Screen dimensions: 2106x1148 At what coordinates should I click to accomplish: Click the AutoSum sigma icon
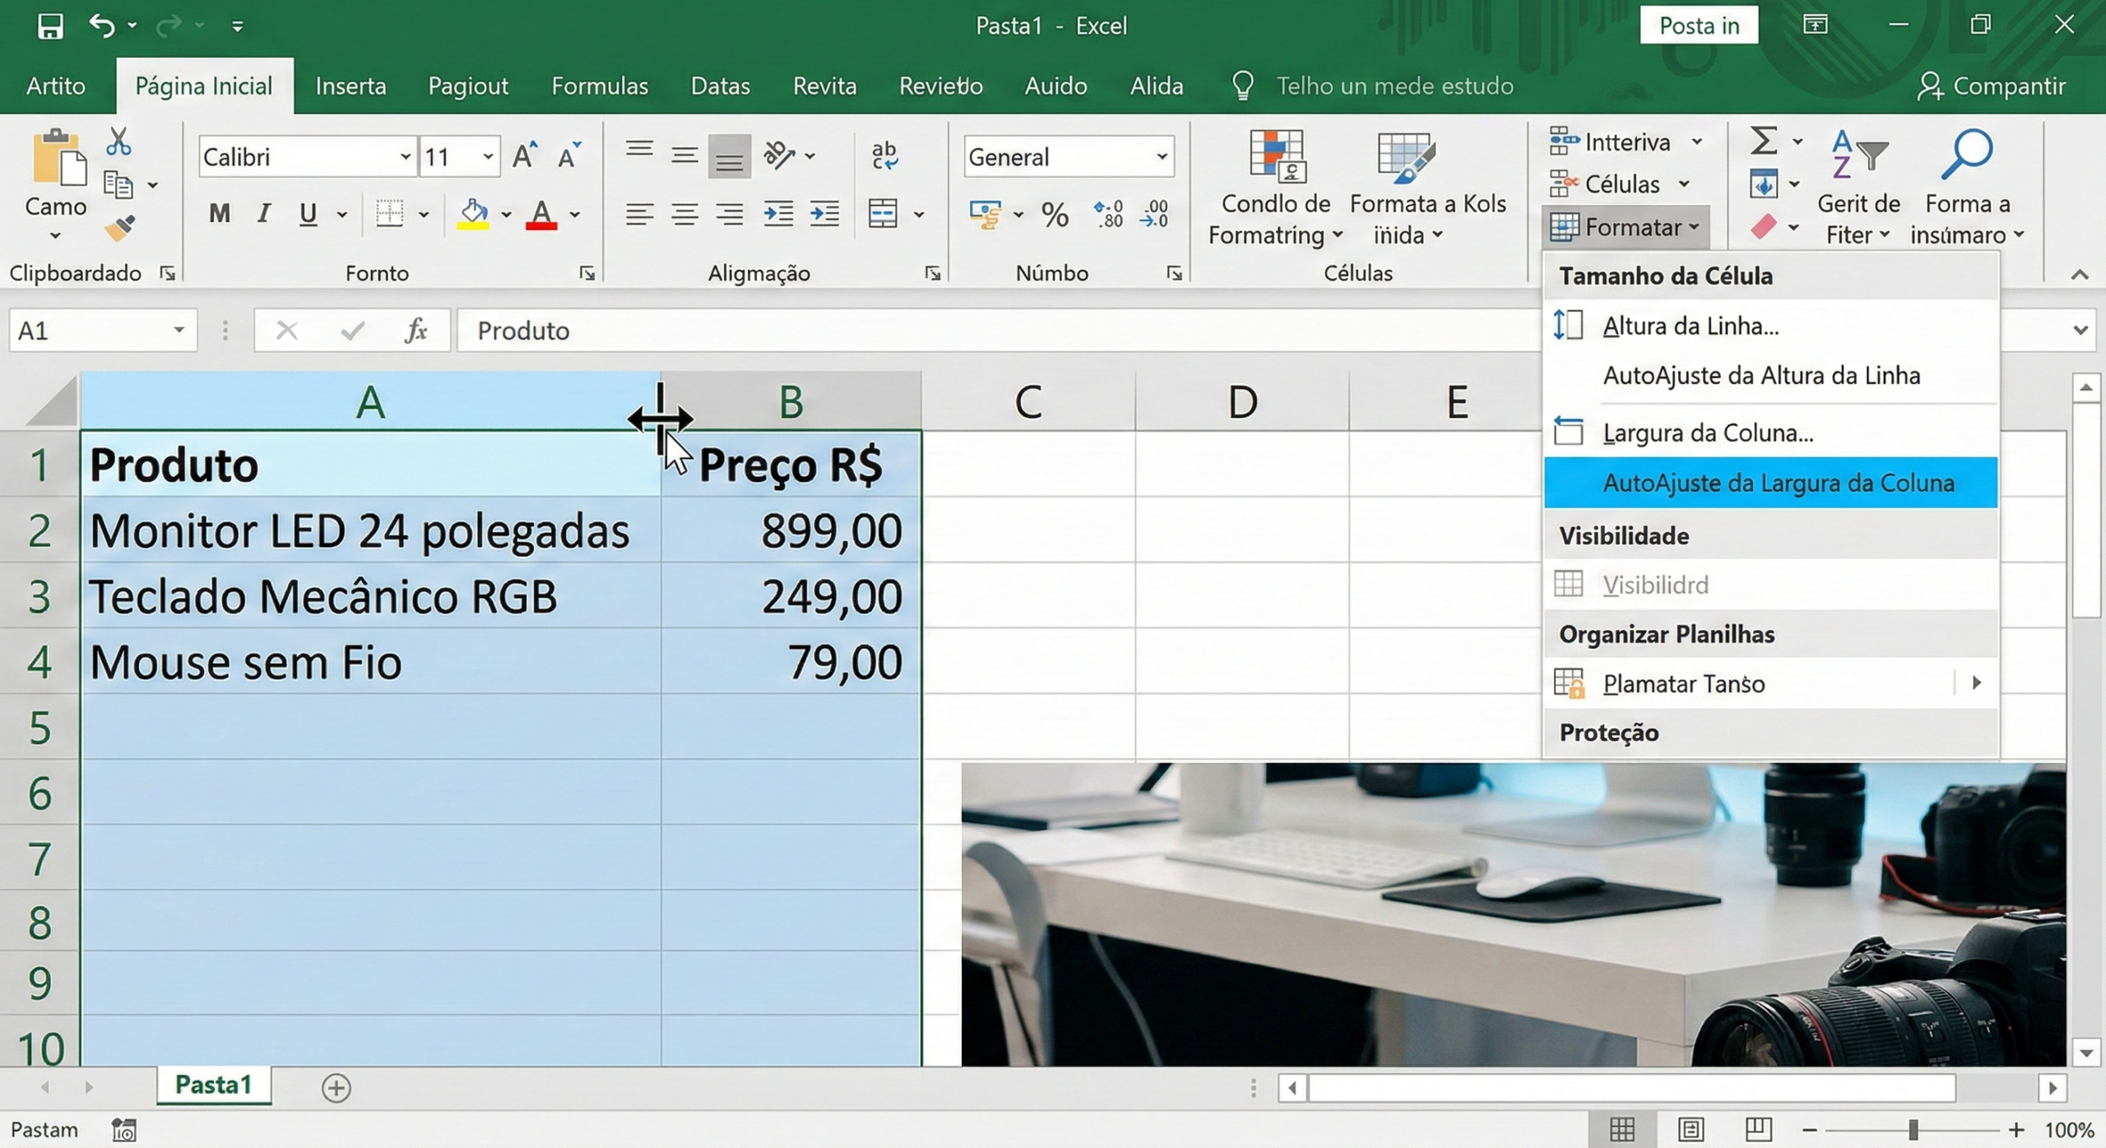point(1765,140)
